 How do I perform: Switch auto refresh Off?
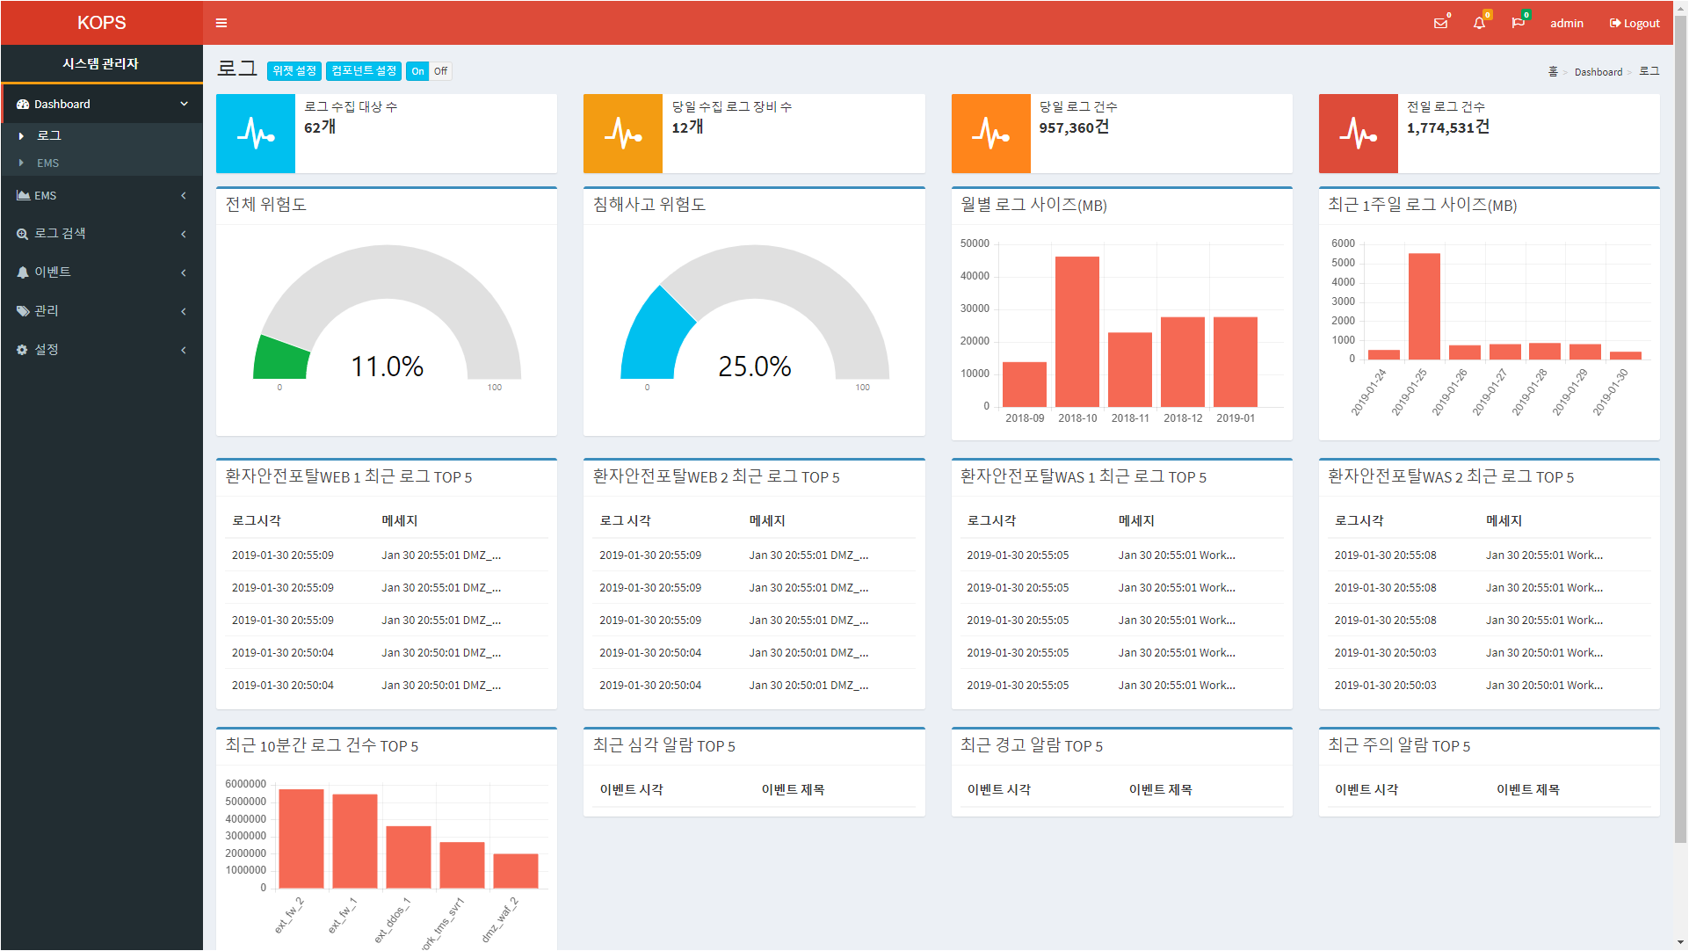click(440, 71)
